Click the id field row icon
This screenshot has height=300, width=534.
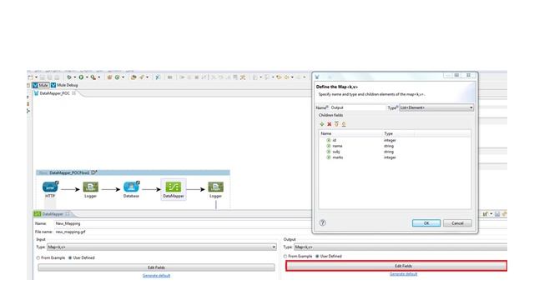329,140
